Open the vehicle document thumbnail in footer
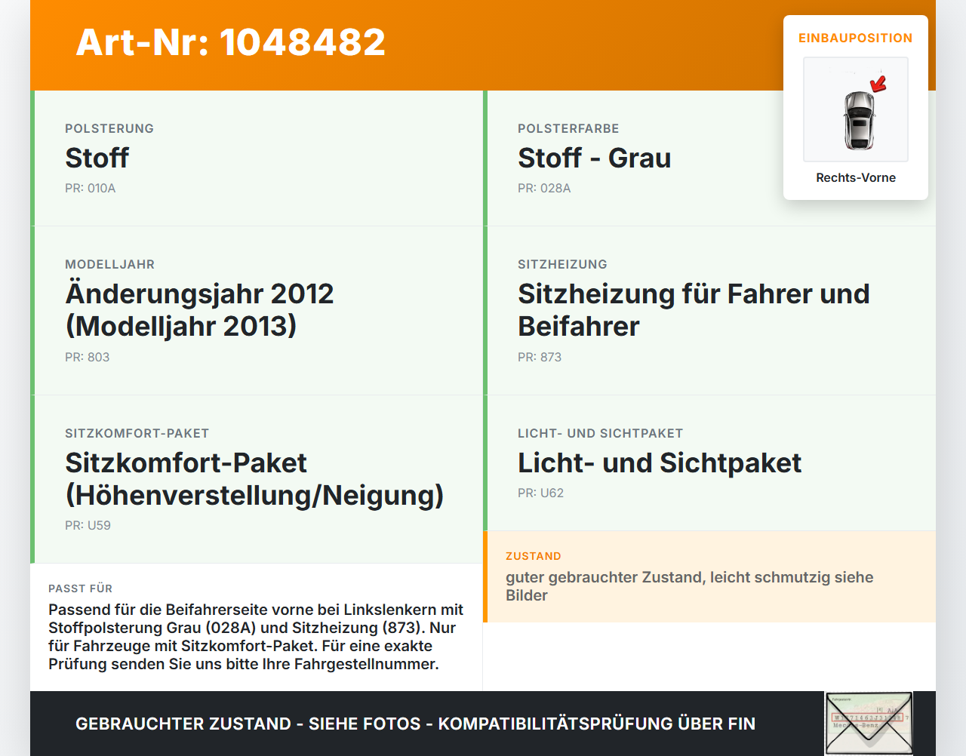This screenshot has width=966, height=756. (x=869, y=724)
